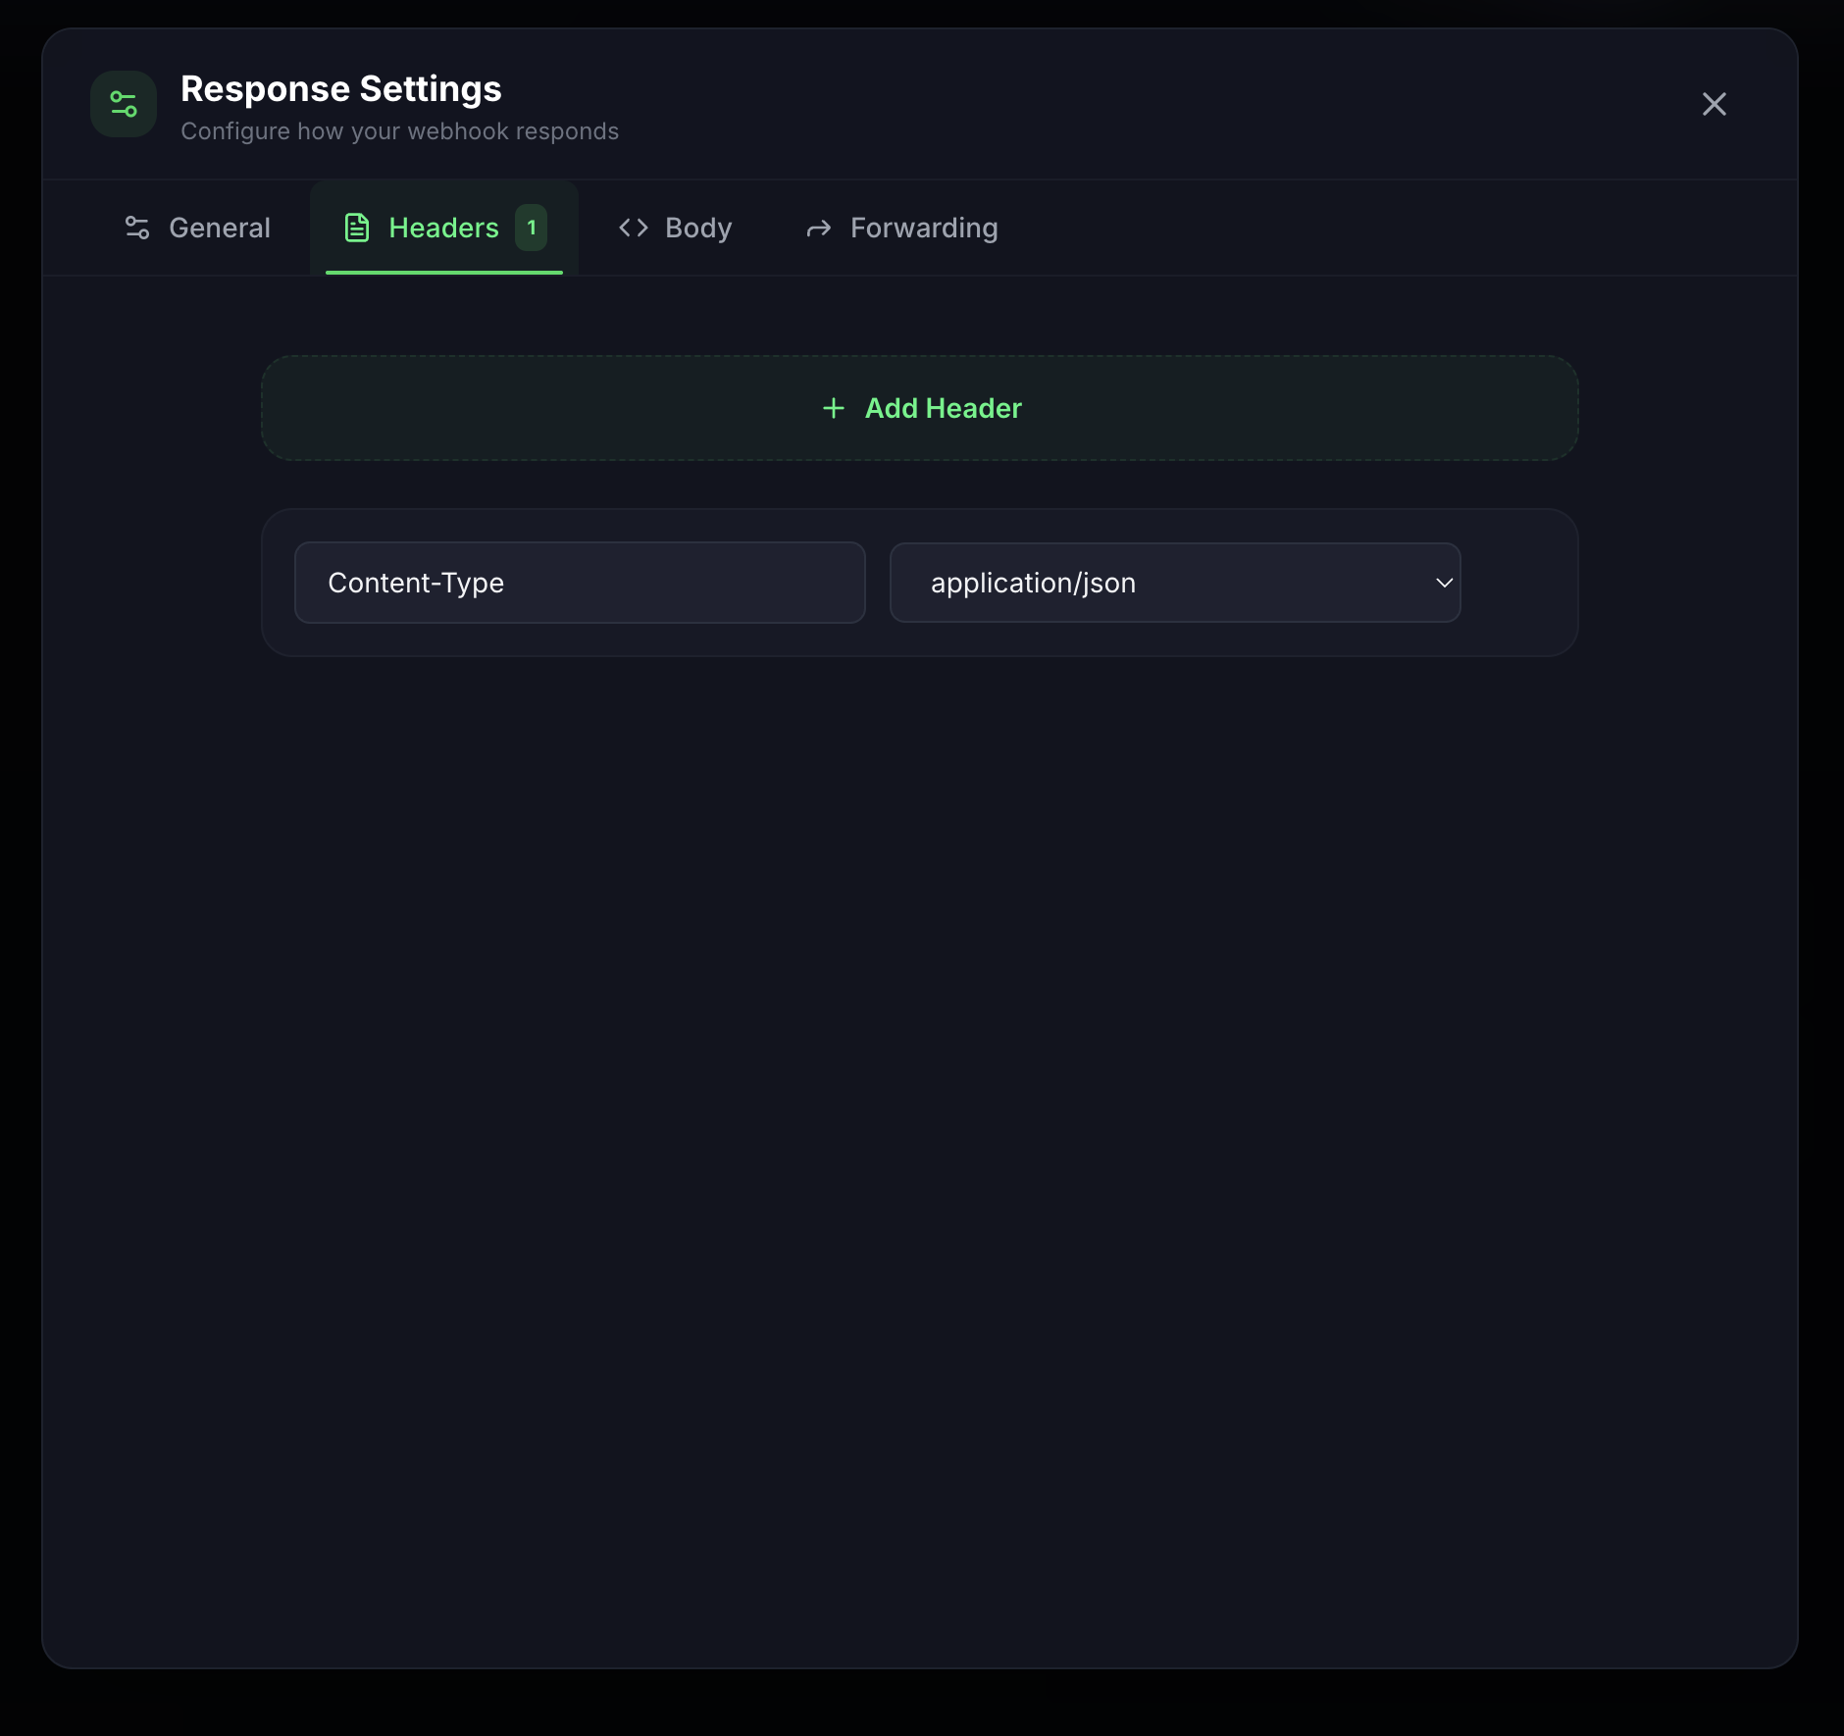Click the document icon on Headers tab
Image resolution: width=1844 pixels, height=1736 pixels.
357,228
